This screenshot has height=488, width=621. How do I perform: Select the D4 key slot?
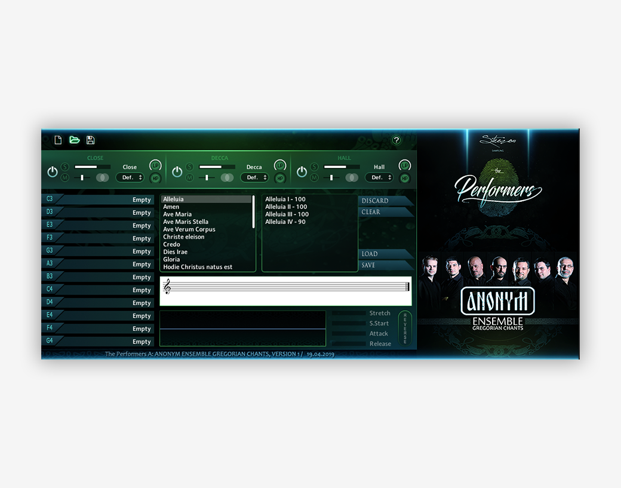click(98, 302)
